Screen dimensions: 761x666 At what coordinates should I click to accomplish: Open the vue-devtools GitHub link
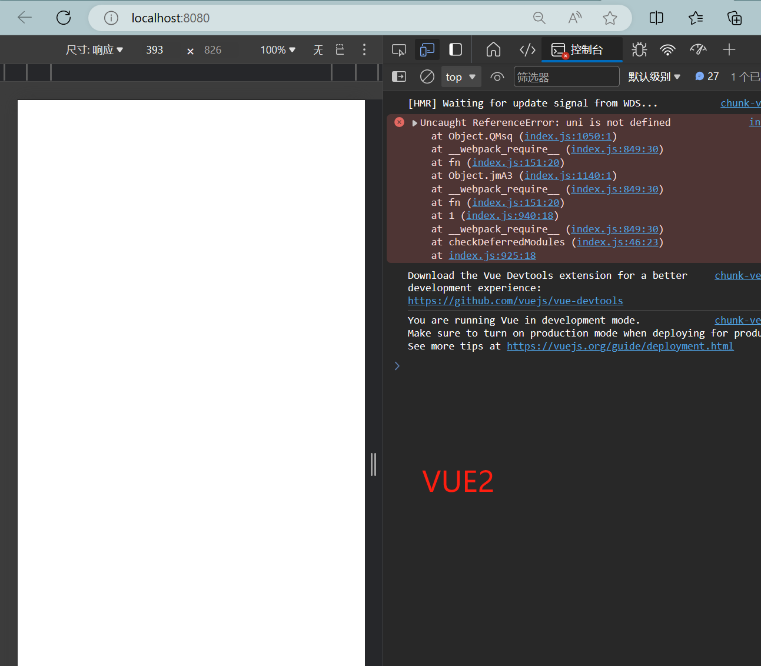[x=515, y=301]
